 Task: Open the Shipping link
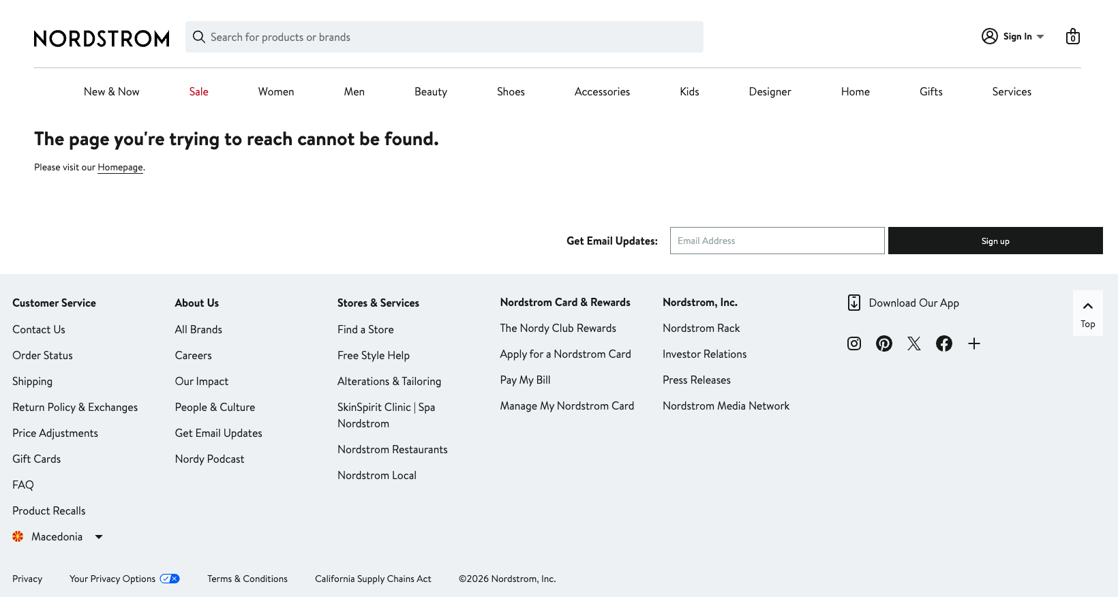coord(32,381)
